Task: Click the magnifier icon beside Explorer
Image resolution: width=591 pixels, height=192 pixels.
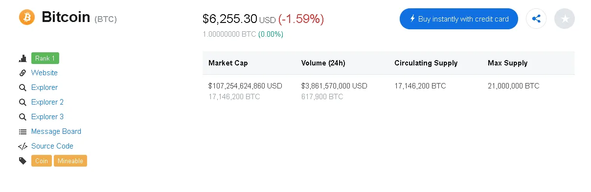Action: (23, 88)
